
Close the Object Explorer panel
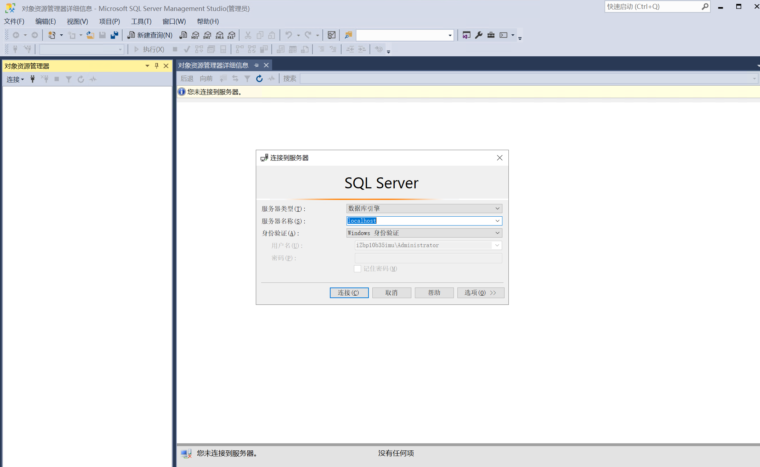pyautogui.click(x=166, y=66)
